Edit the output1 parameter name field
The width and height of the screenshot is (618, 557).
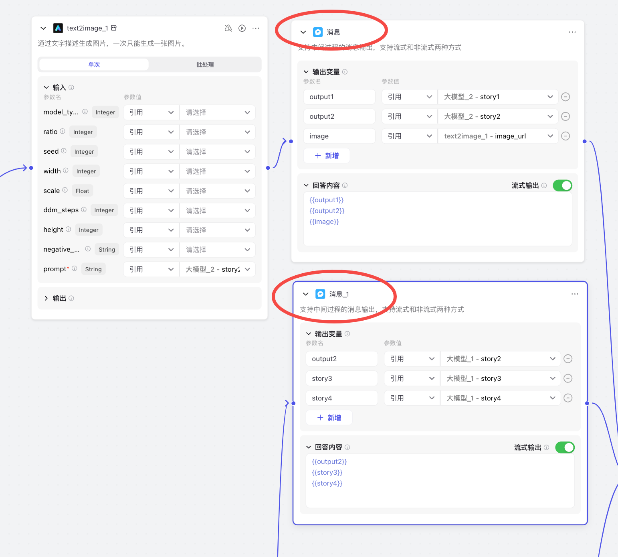pos(339,97)
